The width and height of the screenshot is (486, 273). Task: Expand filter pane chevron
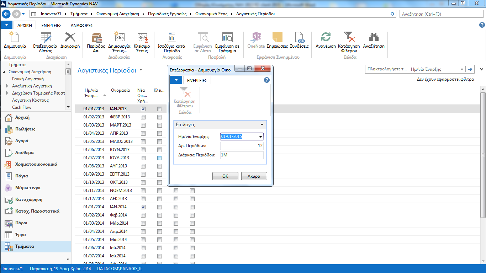tap(482, 69)
